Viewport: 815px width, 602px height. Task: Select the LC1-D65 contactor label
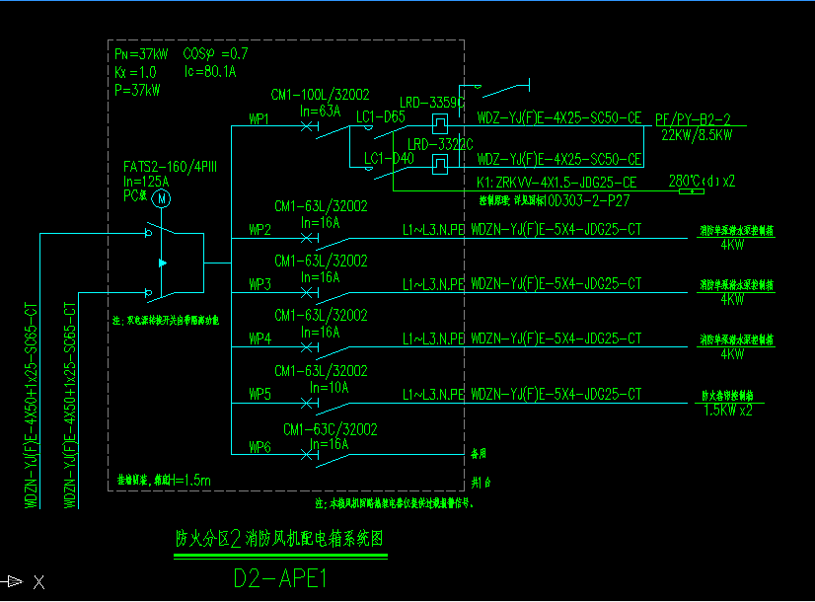click(381, 116)
